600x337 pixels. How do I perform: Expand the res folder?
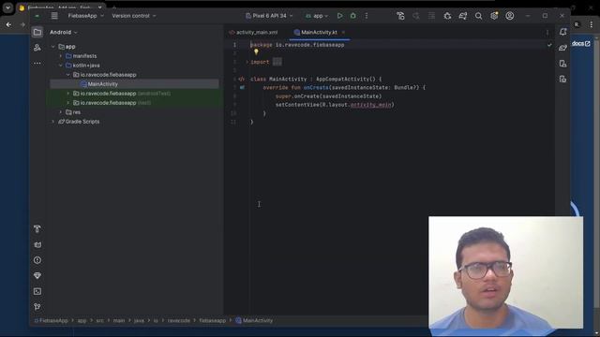pyautogui.click(x=60, y=112)
